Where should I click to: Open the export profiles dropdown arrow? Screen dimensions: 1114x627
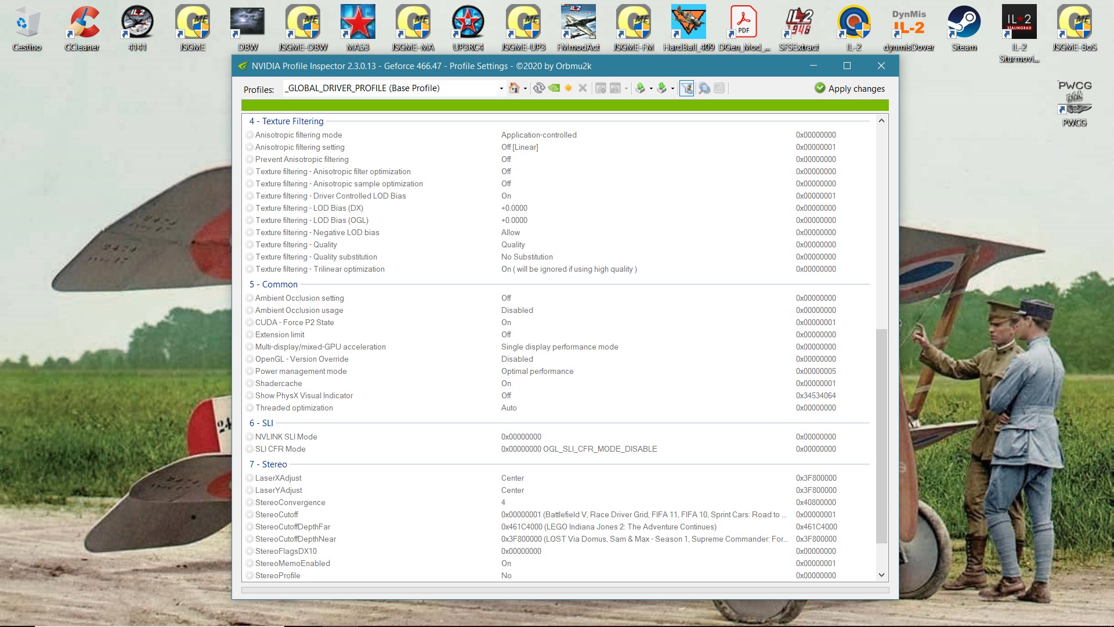tap(651, 89)
